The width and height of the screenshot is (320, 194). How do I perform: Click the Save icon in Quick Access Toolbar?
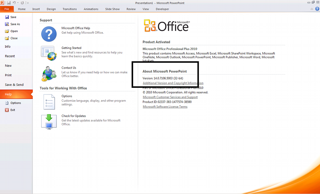click(9, 3)
